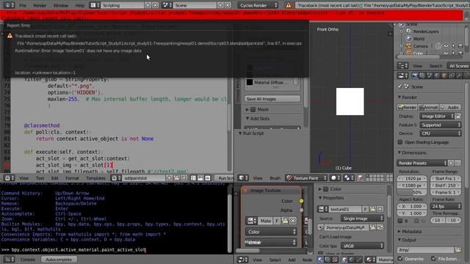Open the Console menu
The height and width of the screenshot is (264, 470).
point(28,260)
